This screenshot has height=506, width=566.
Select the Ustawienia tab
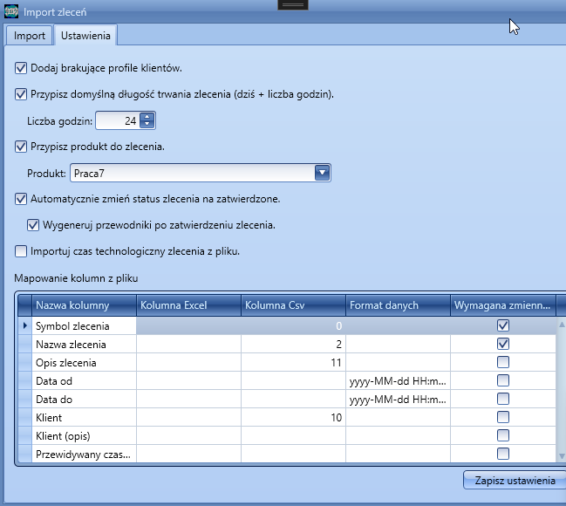85,36
